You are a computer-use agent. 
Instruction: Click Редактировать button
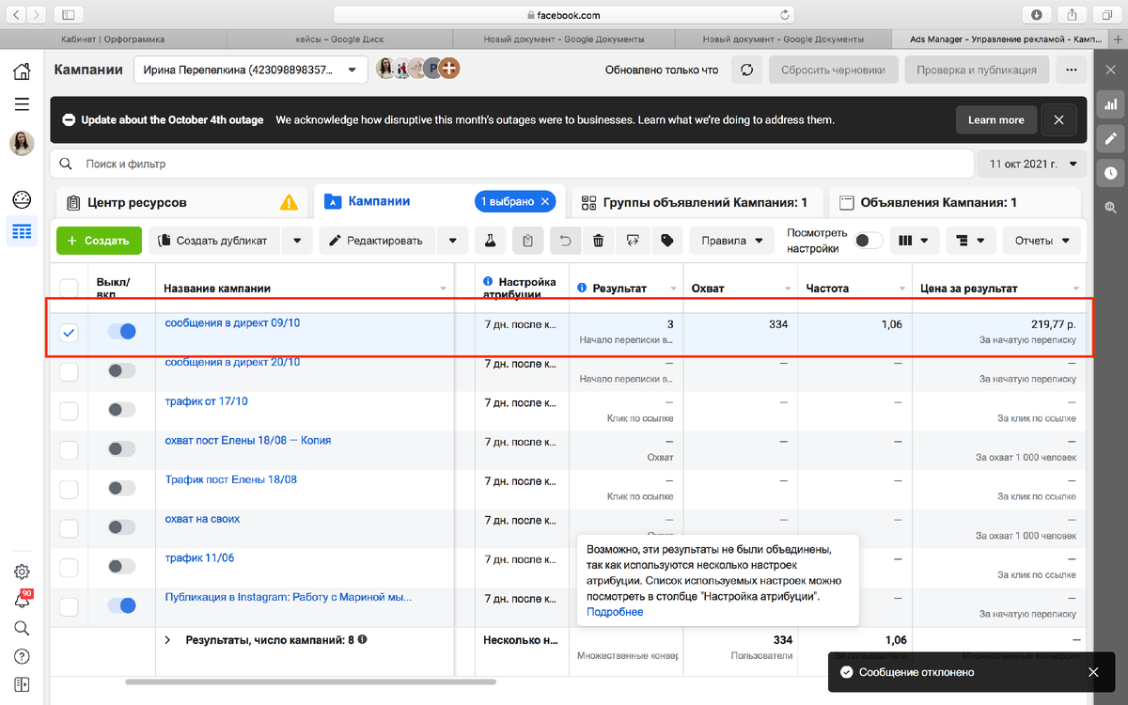(378, 241)
